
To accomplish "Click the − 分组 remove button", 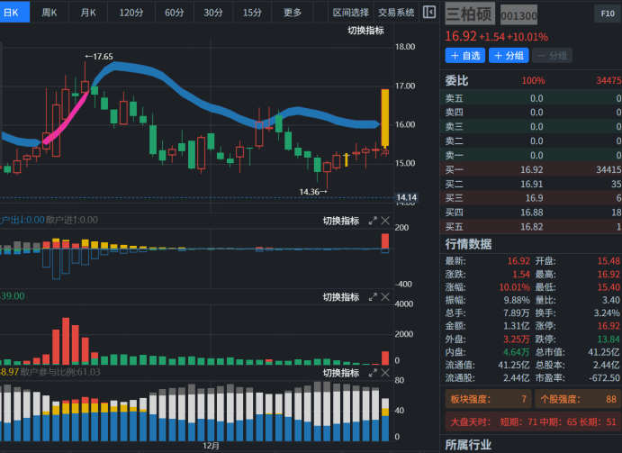I will [x=553, y=56].
